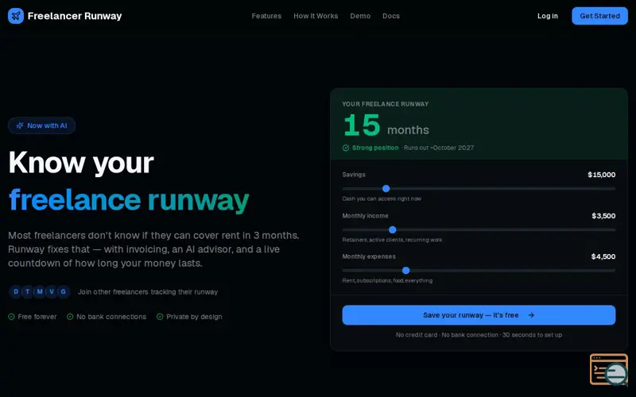Screen dimensions: 636x397
Task: Click the check icon beside No bank connections
Action: pyautogui.click(x=70, y=317)
